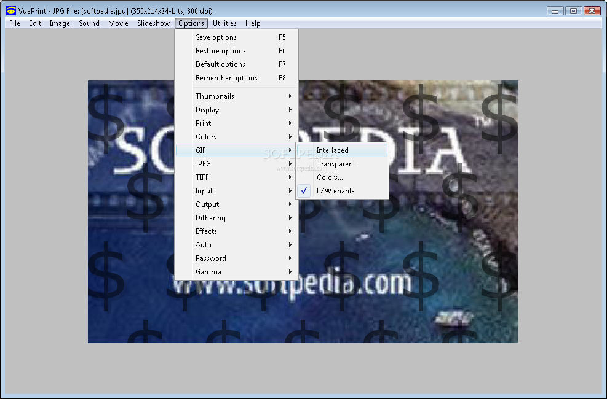Minimize the VuePrint window
This screenshot has height=399, width=607.
(x=555, y=11)
